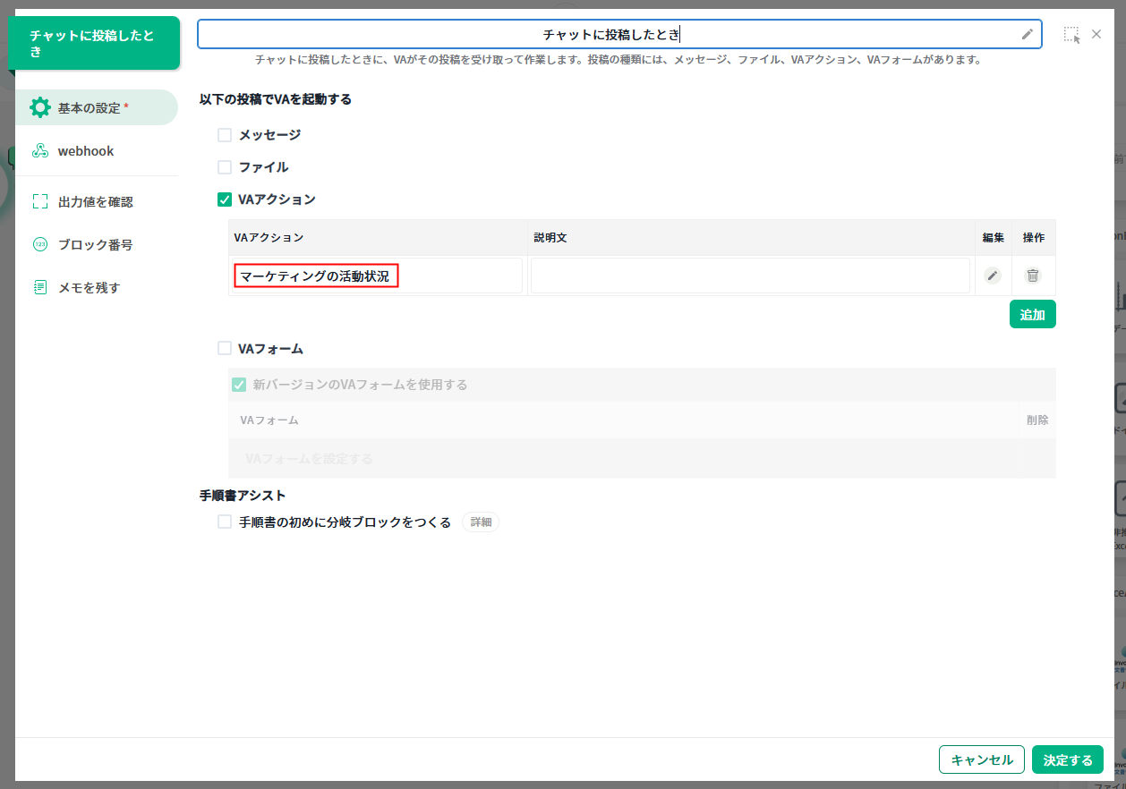Click the 説明文 input field
This screenshot has width=1126, height=789.
click(750, 276)
